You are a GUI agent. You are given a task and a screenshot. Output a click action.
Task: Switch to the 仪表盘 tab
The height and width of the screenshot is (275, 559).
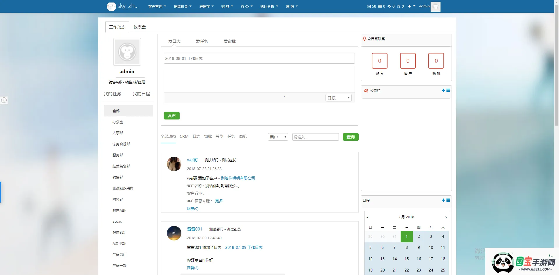(x=139, y=27)
